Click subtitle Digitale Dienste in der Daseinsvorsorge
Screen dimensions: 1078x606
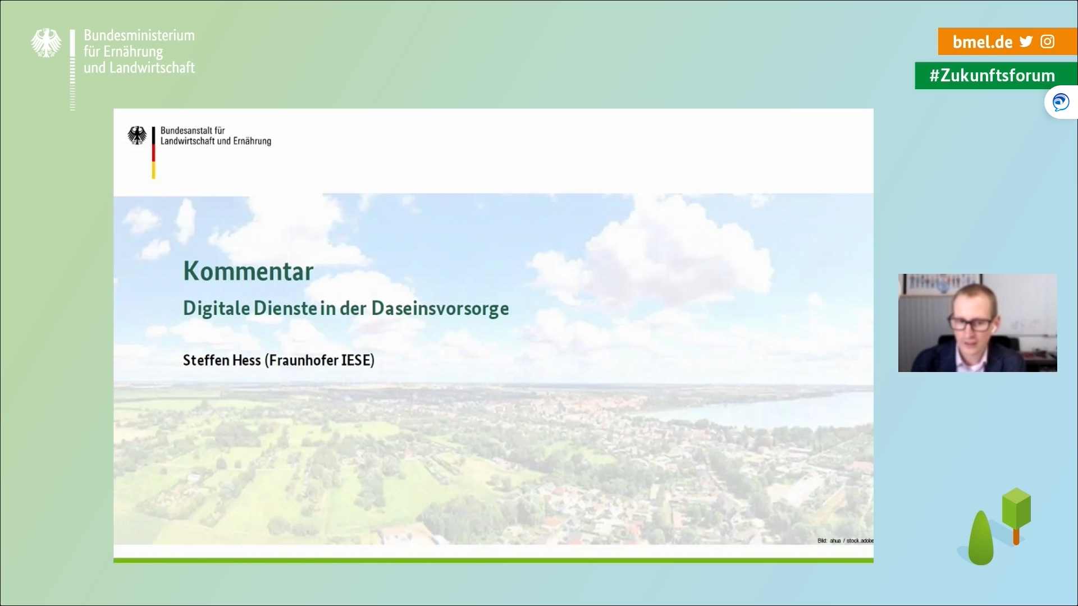[x=346, y=309]
